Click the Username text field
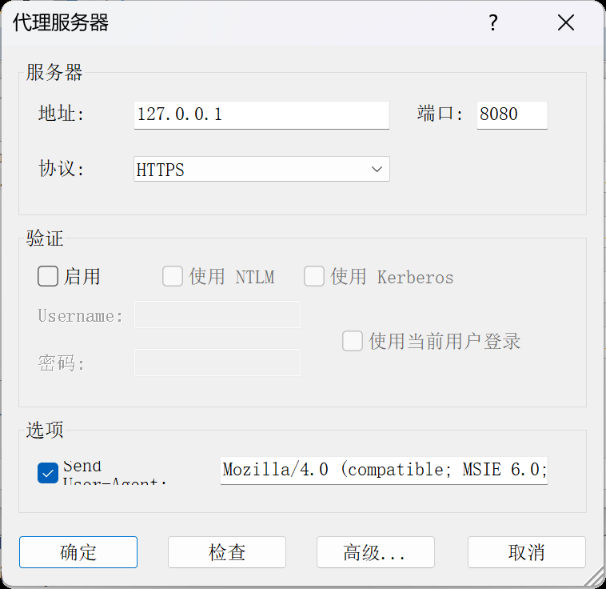The width and height of the screenshot is (606, 589). tap(217, 315)
